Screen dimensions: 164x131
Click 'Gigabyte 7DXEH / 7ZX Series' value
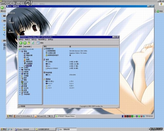point(78,53)
